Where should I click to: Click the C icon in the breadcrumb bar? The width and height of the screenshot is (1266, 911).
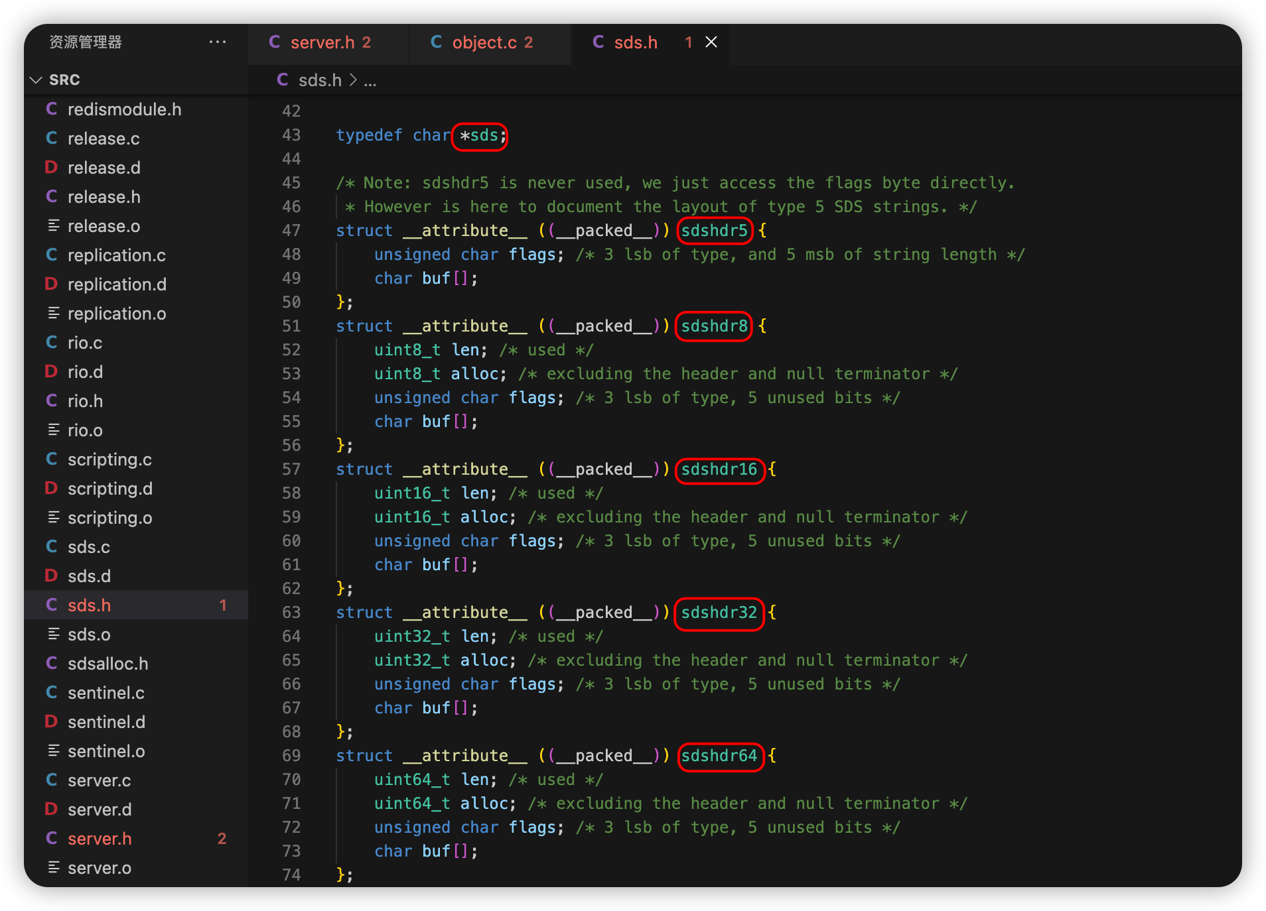[282, 80]
